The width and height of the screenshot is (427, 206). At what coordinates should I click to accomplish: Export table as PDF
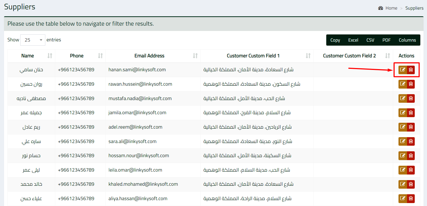[386, 40]
